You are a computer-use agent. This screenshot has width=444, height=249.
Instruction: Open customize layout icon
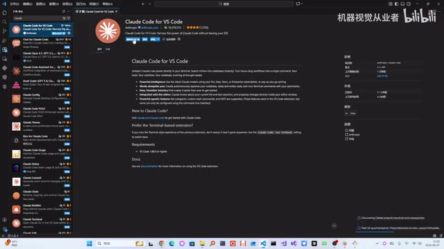tap(391, 4)
